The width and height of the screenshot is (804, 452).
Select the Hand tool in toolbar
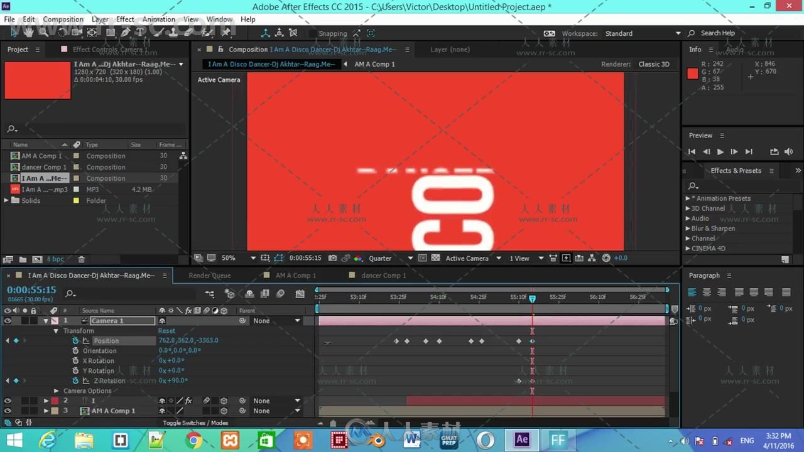pos(29,33)
